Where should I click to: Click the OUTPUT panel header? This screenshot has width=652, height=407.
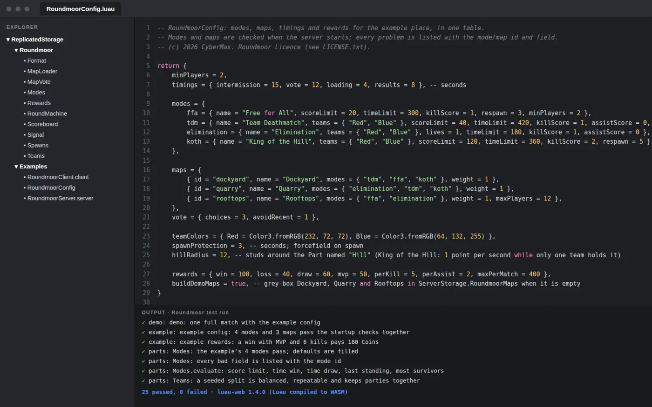tap(185, 313)
